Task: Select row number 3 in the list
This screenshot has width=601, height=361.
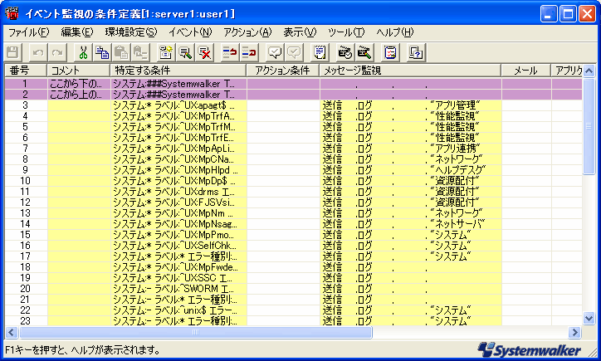Action: pyautogui.click(x=25, y=105)
